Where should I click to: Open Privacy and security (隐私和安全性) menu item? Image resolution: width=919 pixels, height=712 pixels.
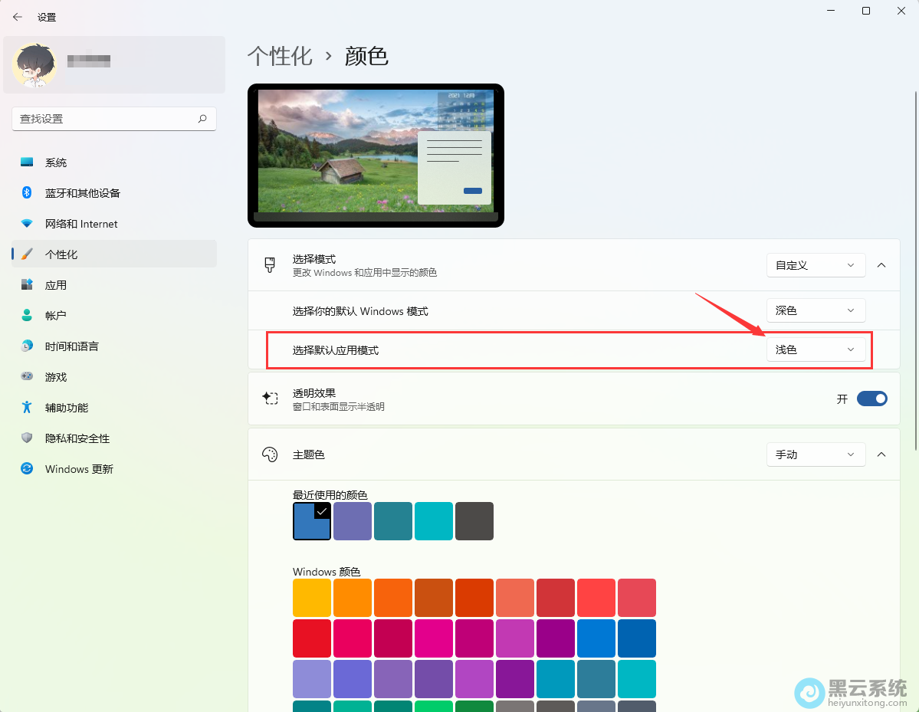(77, 438)
